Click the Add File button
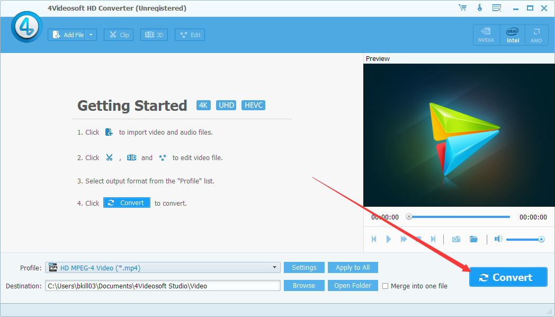Screen dimensions: 555x317 [x=67, y=34]
